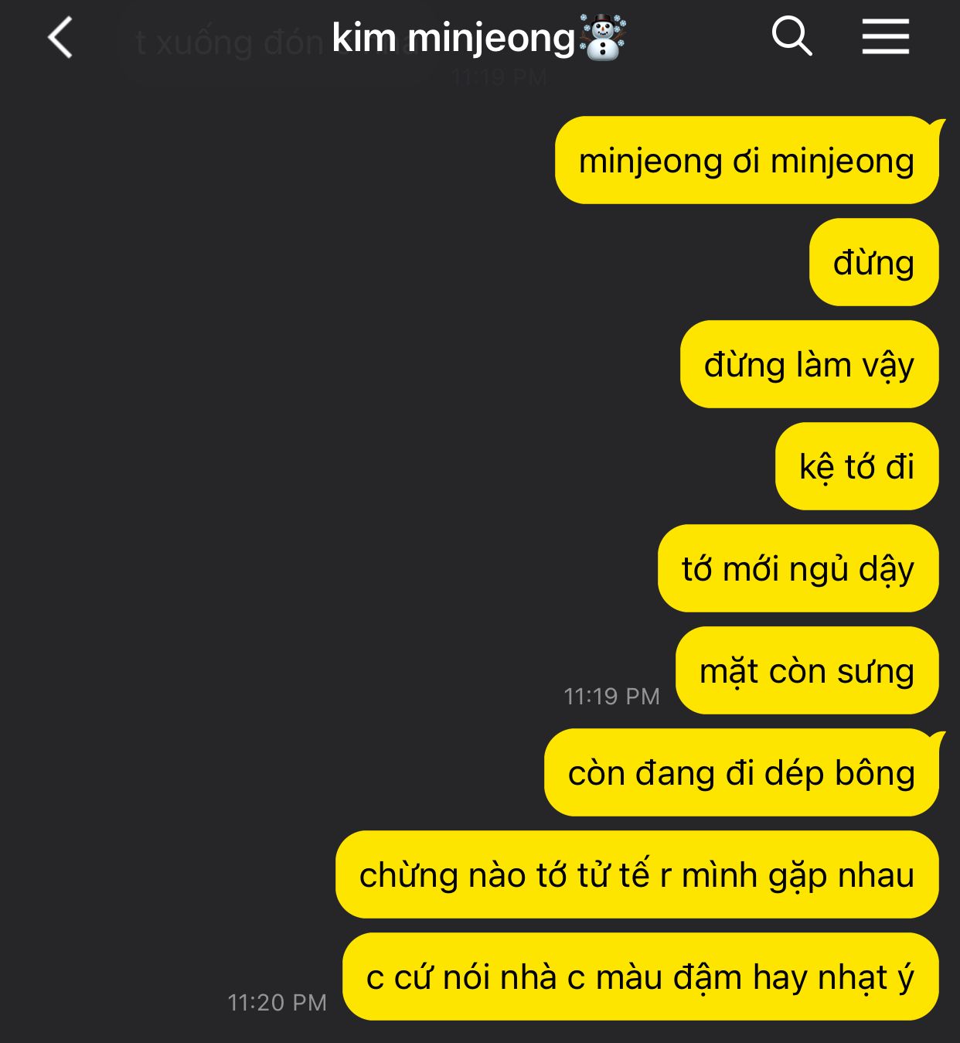Select 'c cứ nói nhà c màu đậm hay nhạt ý'

[x=640, y=977]
